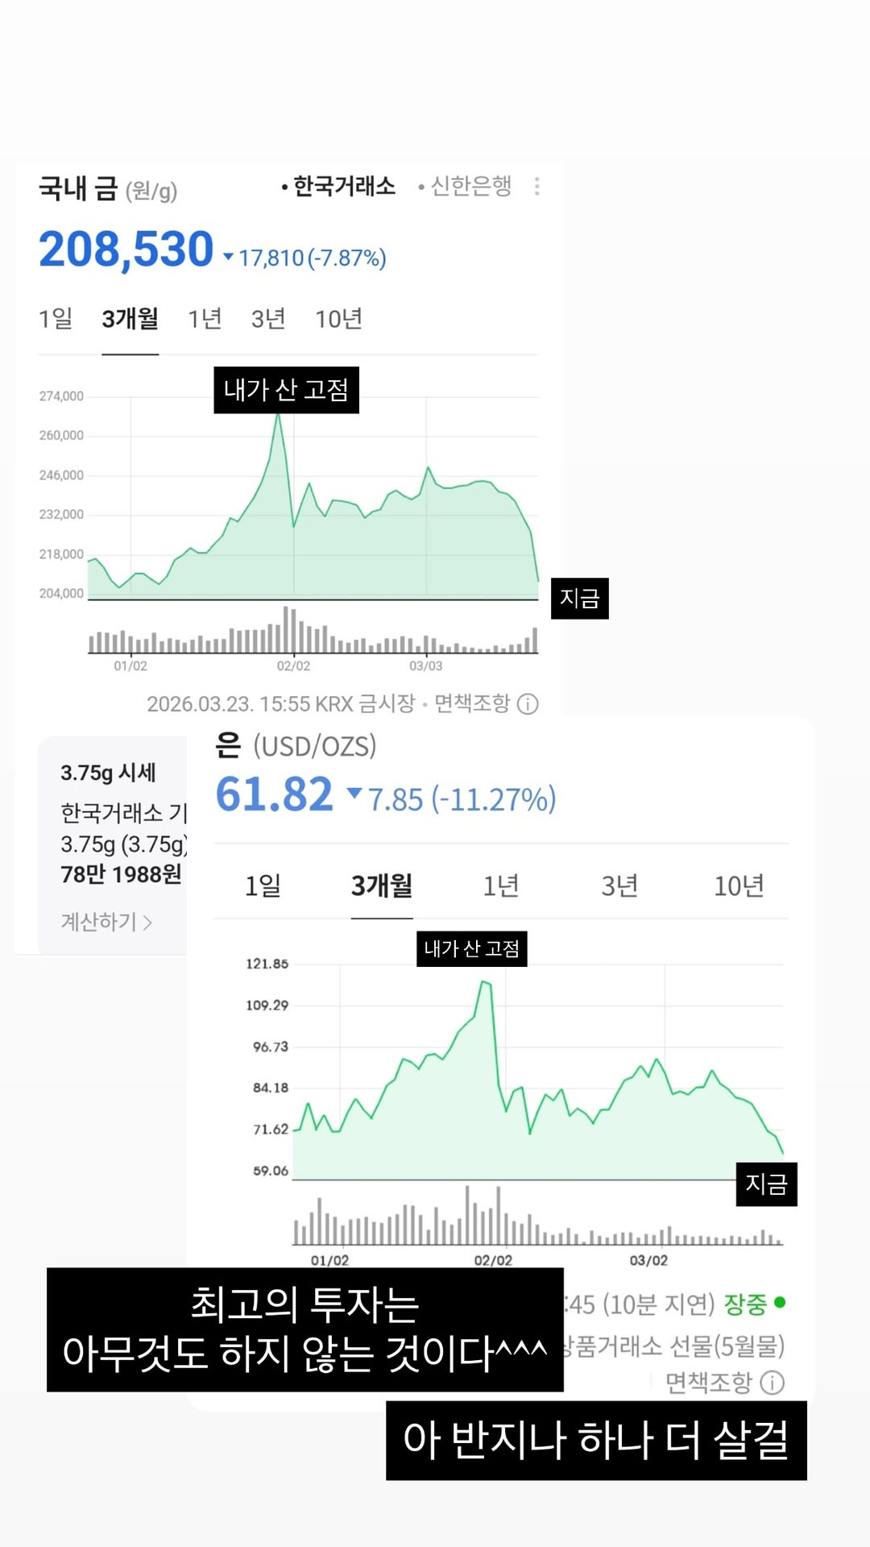Click the silver disclaimer info icon
The height and width of the screenshot is (1547, 870).
(x=772, y=1383)
